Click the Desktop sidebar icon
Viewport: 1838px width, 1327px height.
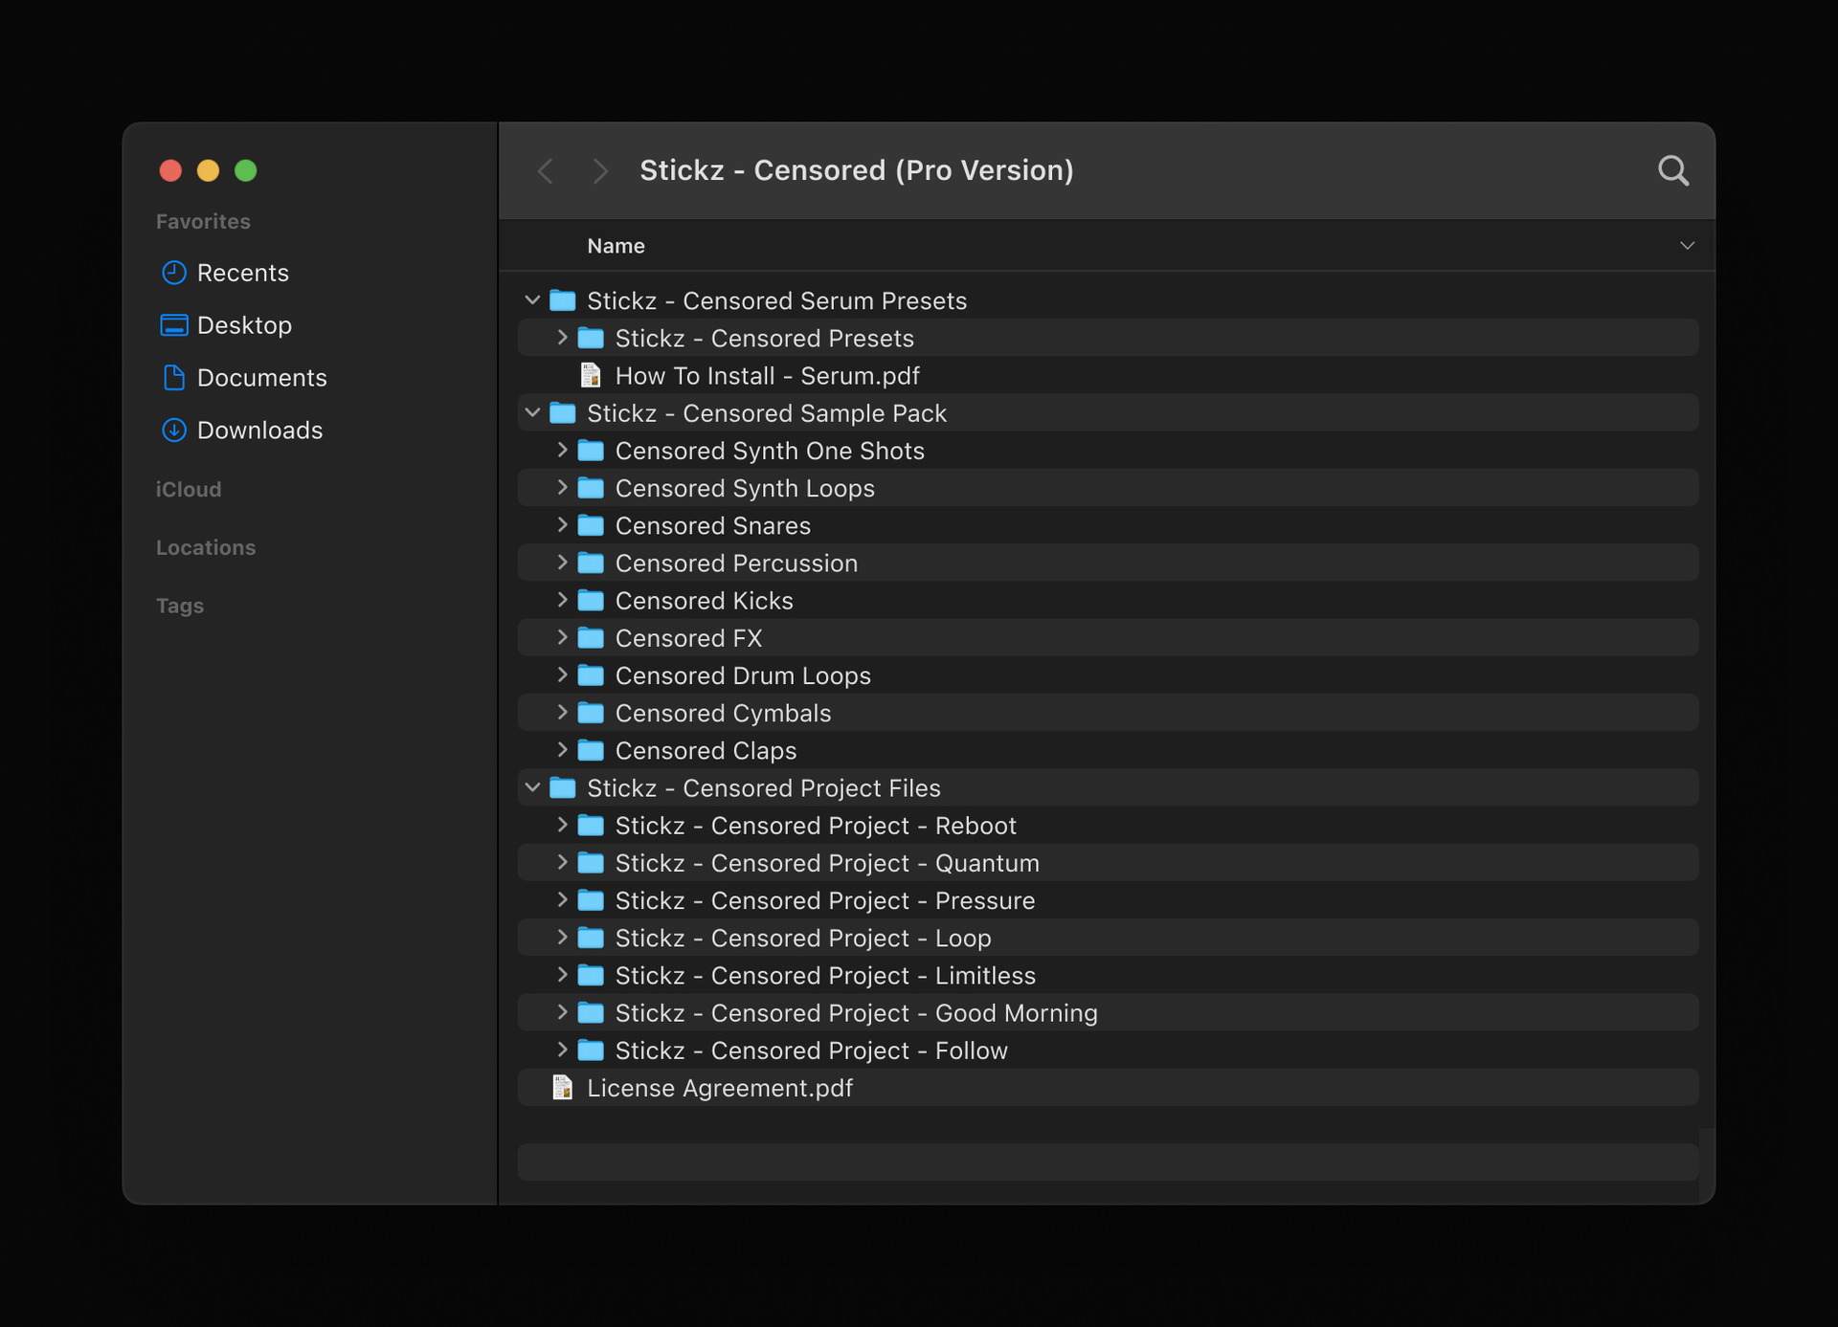[x=173, y=325]
